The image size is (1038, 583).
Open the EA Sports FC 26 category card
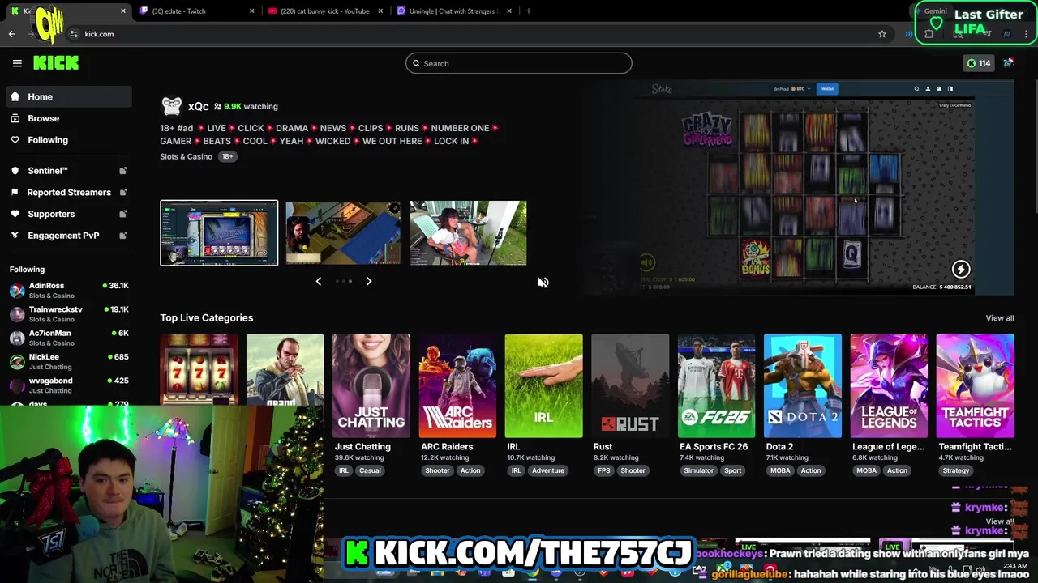716,385
